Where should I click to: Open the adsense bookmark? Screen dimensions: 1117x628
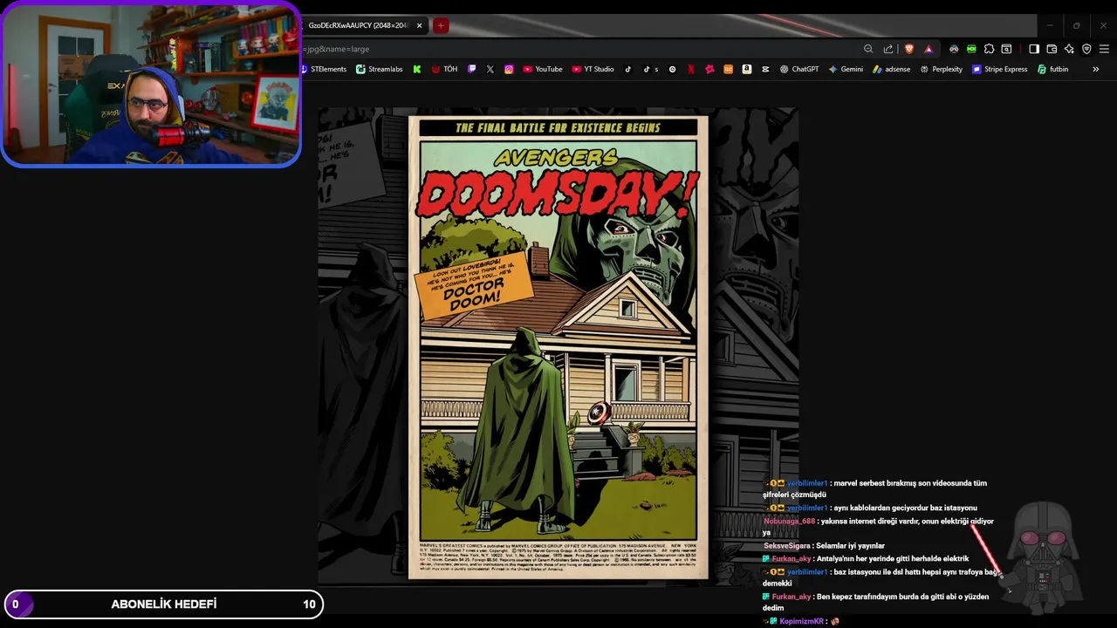[891, 69]
